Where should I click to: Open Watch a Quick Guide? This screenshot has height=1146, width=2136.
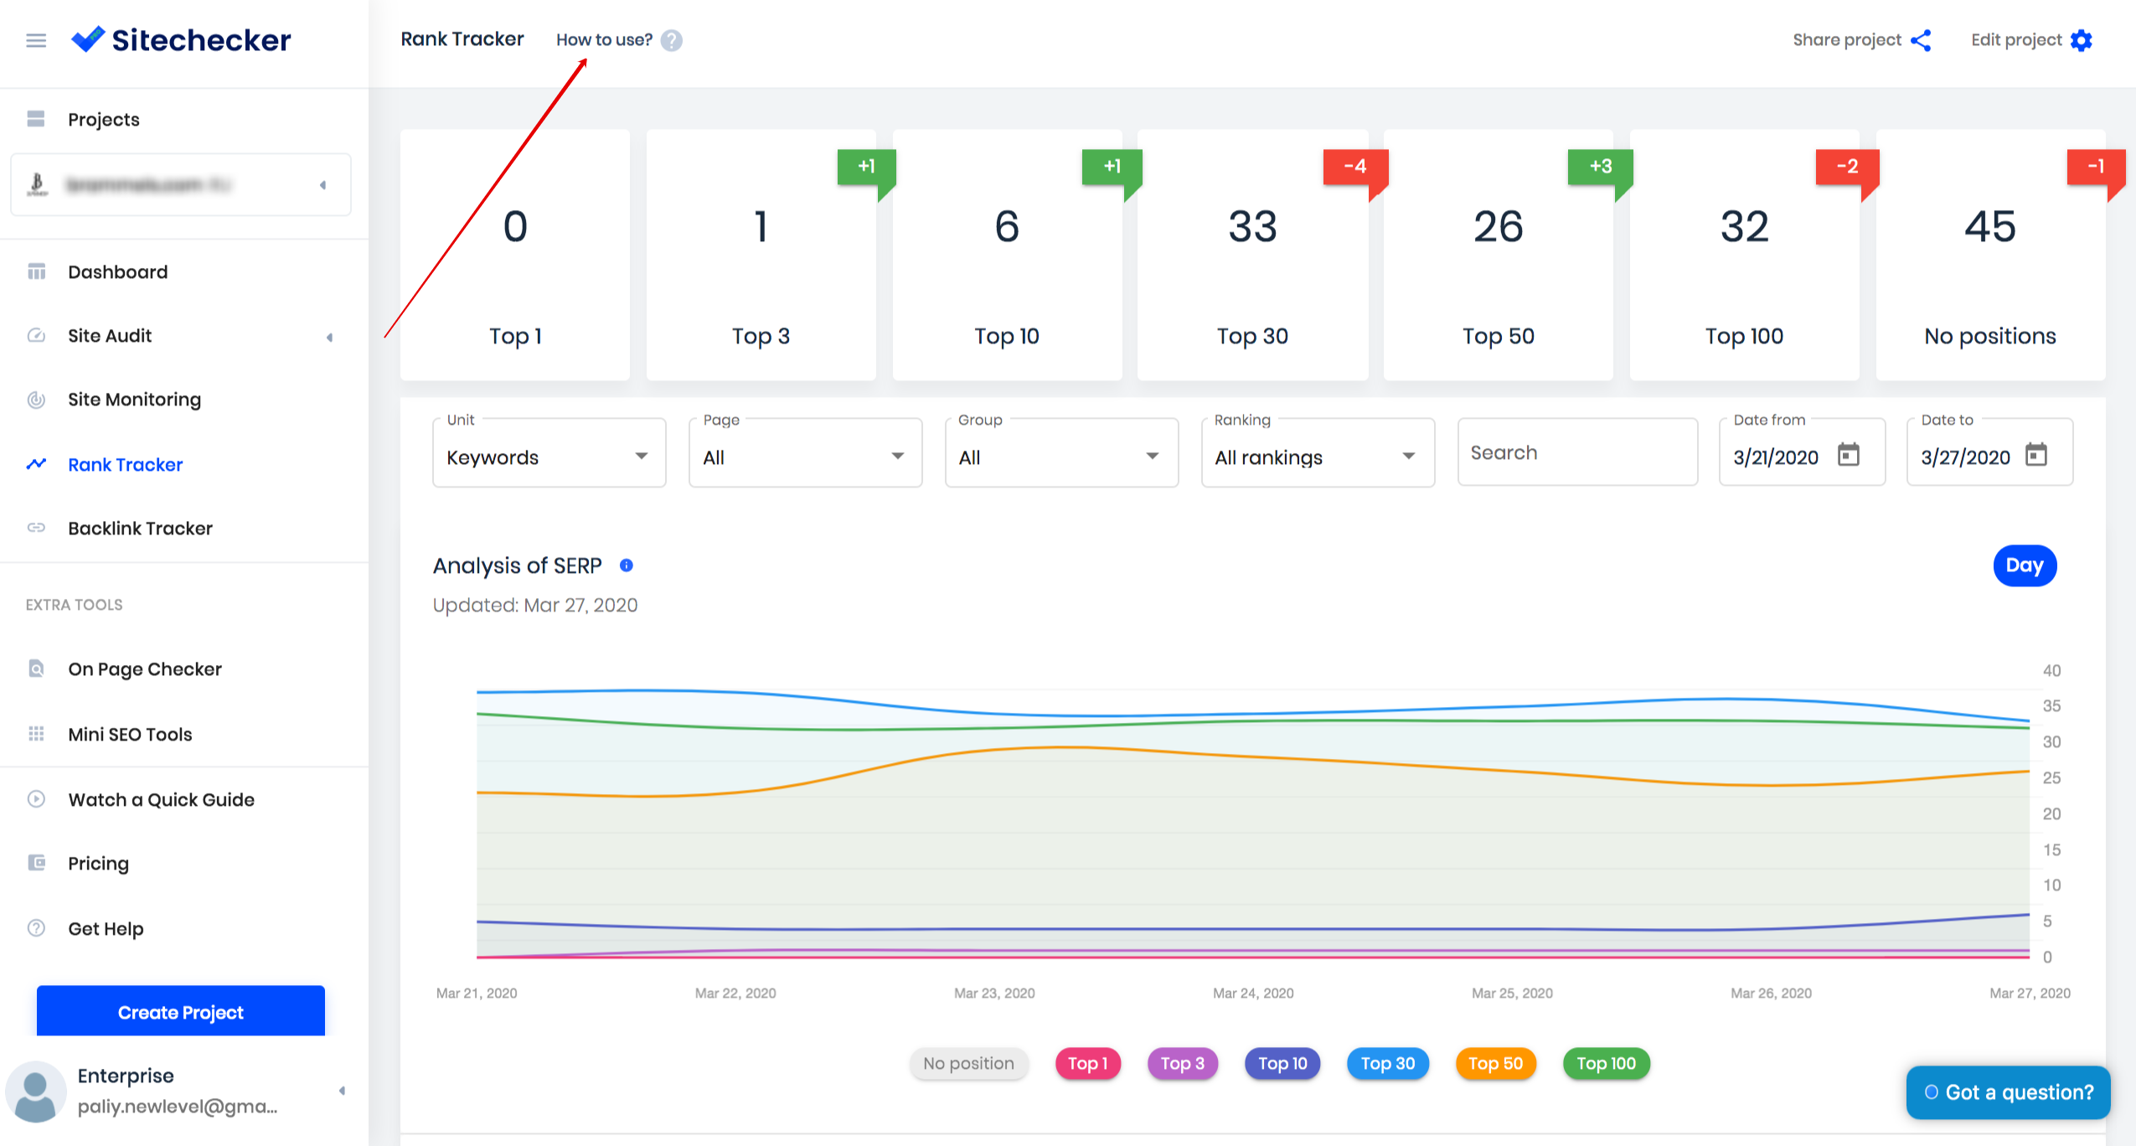pyautogui.click(x=161, y=799)
